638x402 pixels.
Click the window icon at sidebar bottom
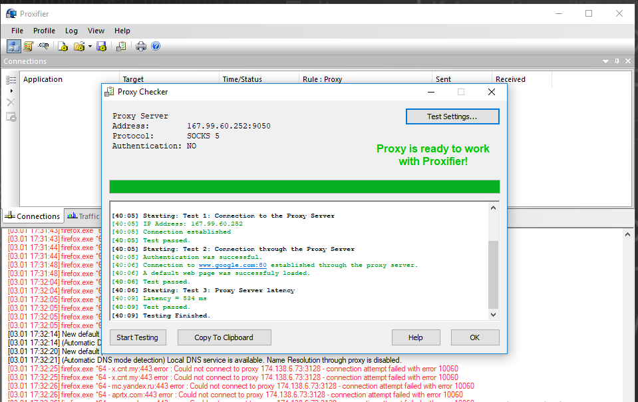coord(11,116)
